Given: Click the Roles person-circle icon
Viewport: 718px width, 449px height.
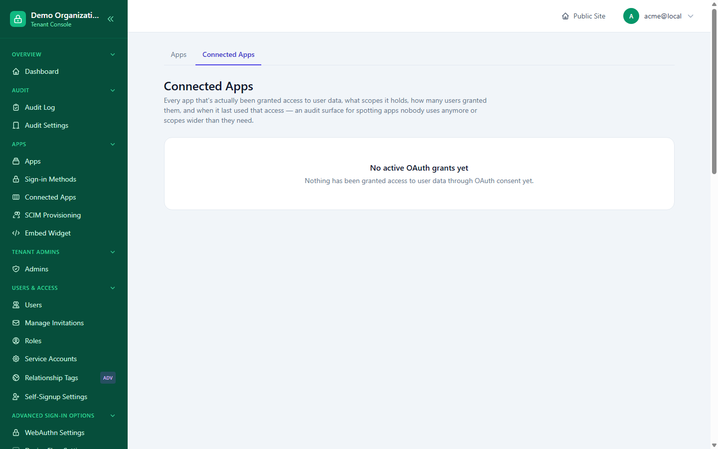Looking at the screenshot, I should pos(16,341).
